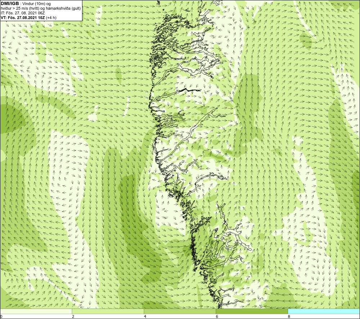Click the legend scale label '2'
Screen dimensions: 360x319
[x=73, y=317]
